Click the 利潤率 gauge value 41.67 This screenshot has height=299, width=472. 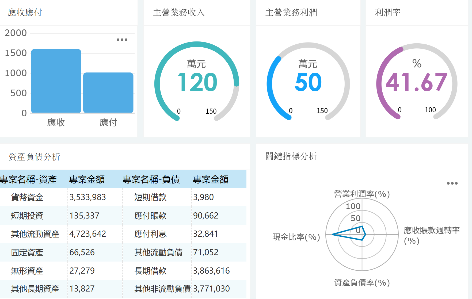click(416, 82)
